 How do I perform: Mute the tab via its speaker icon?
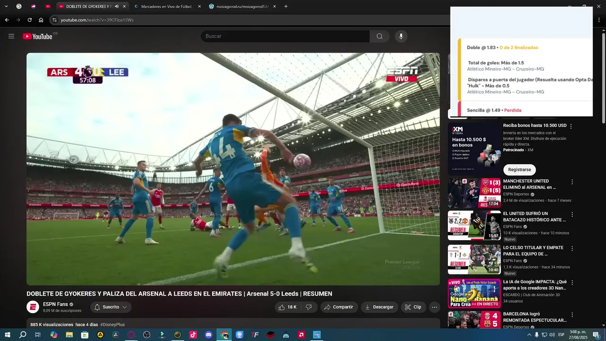(116, 7)
